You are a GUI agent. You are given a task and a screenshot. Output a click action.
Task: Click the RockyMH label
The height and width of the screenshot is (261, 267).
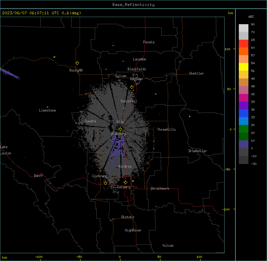click(76, 70)
